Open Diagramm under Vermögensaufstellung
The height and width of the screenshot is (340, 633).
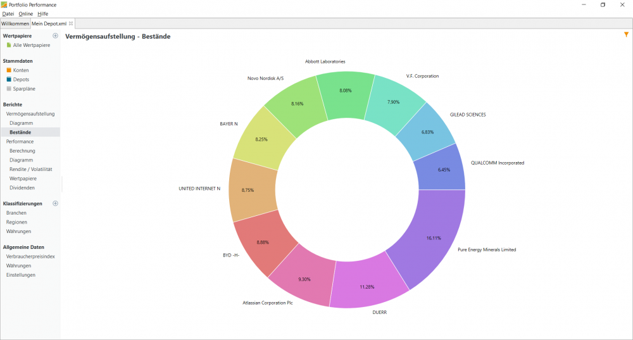coord(22,123)
